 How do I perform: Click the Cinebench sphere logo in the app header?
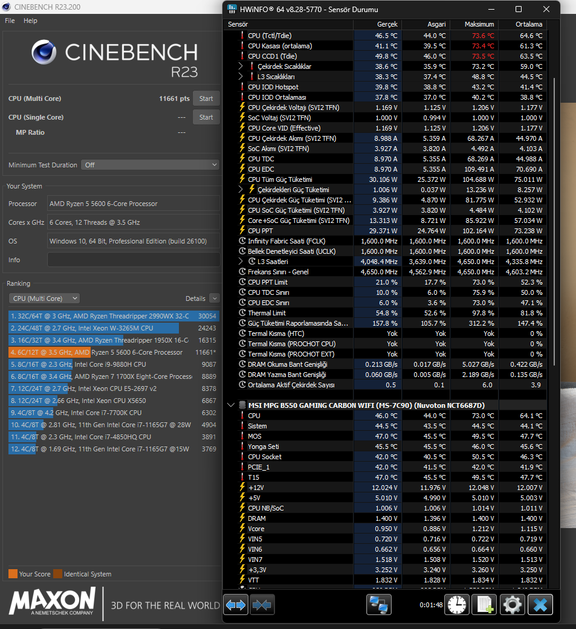[44, 52]
